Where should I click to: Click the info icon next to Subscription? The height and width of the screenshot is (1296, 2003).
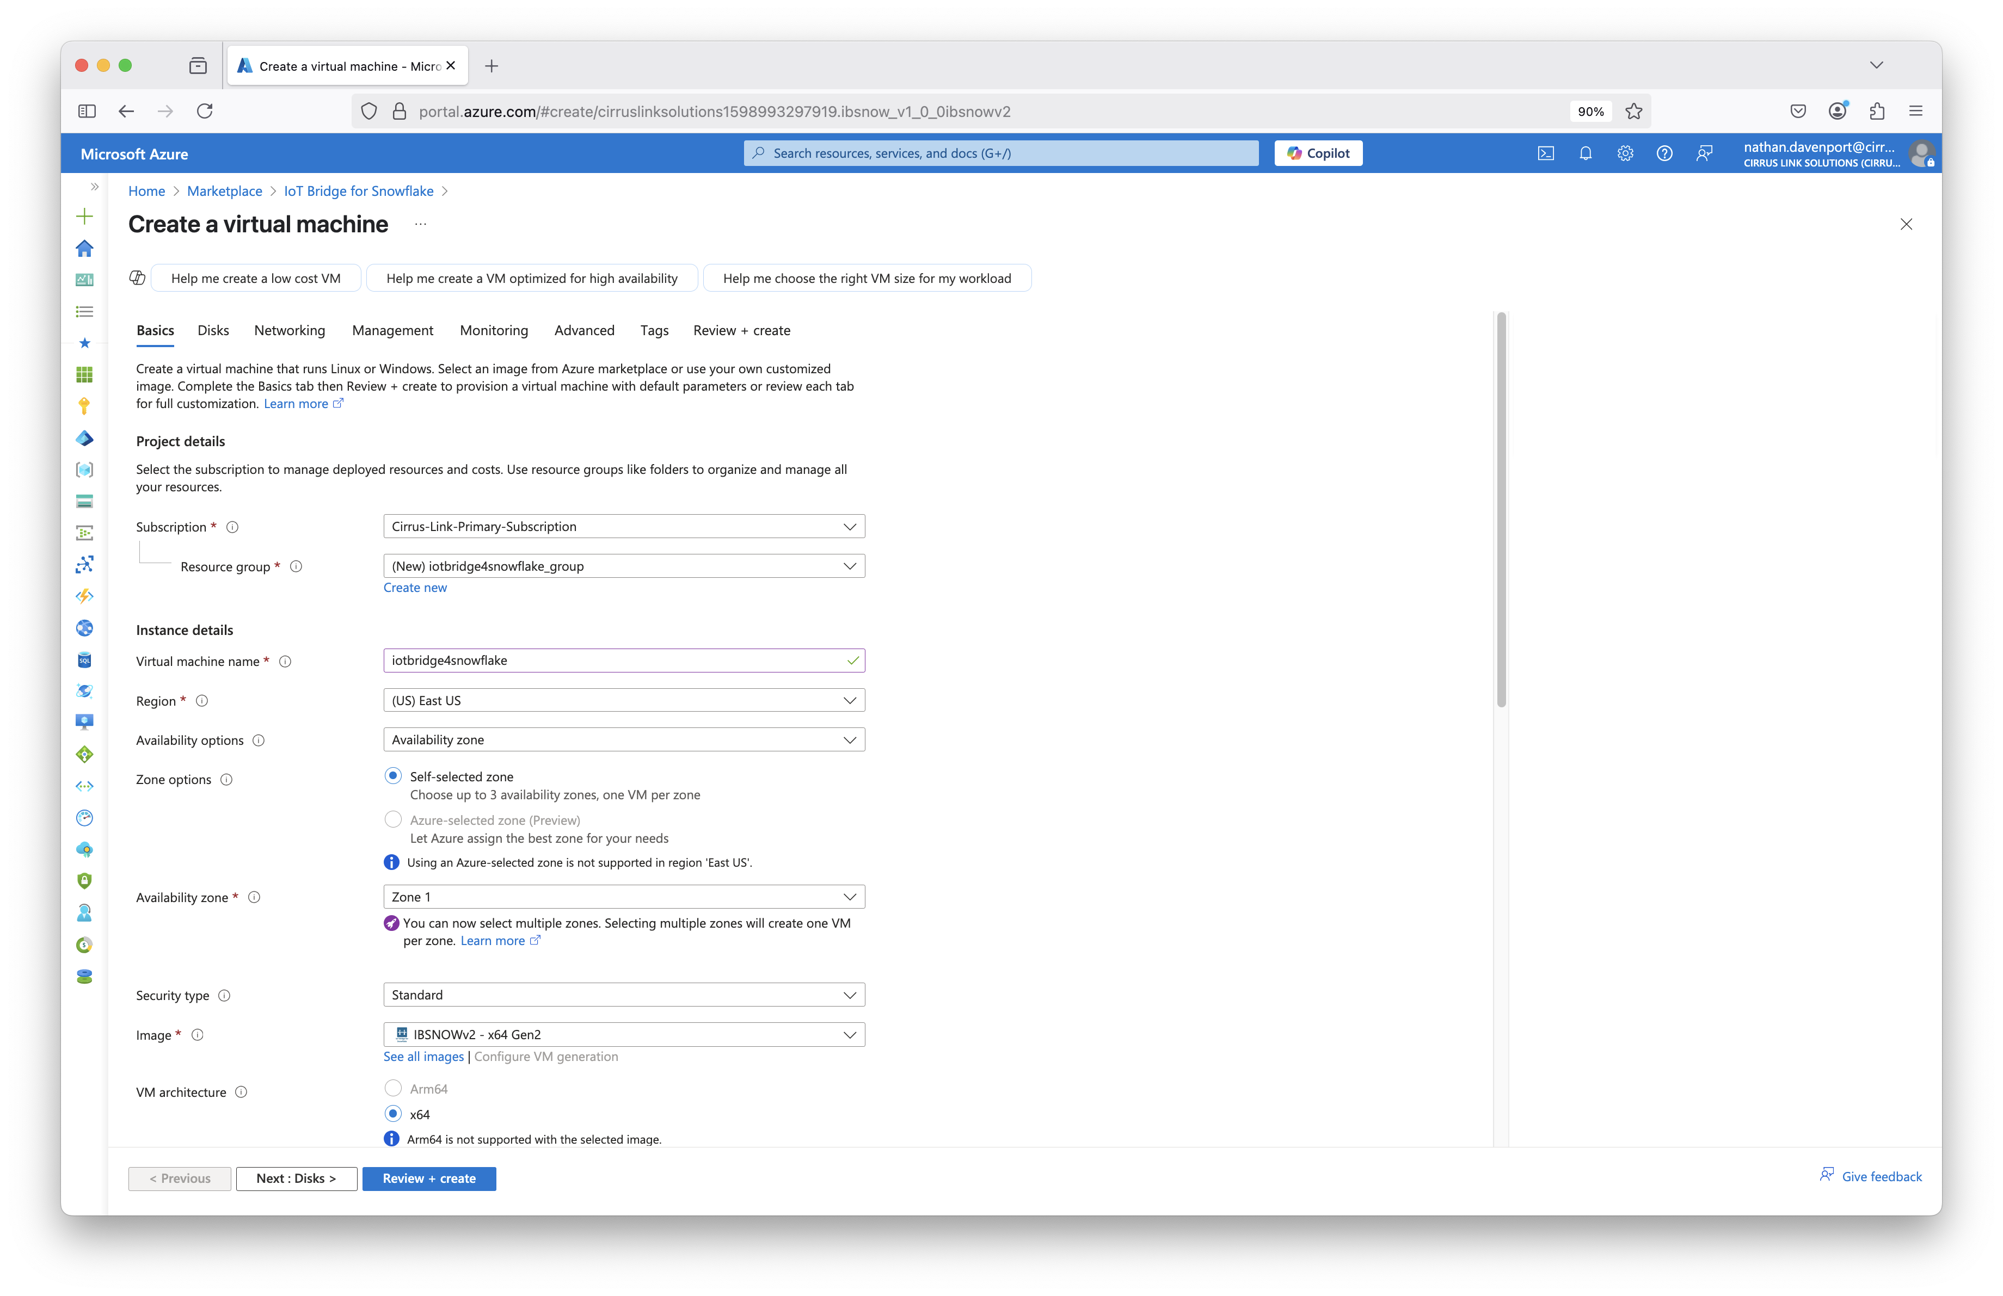(232, 527)
